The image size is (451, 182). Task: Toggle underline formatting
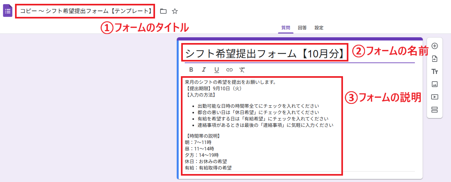[x=216, y=69]
